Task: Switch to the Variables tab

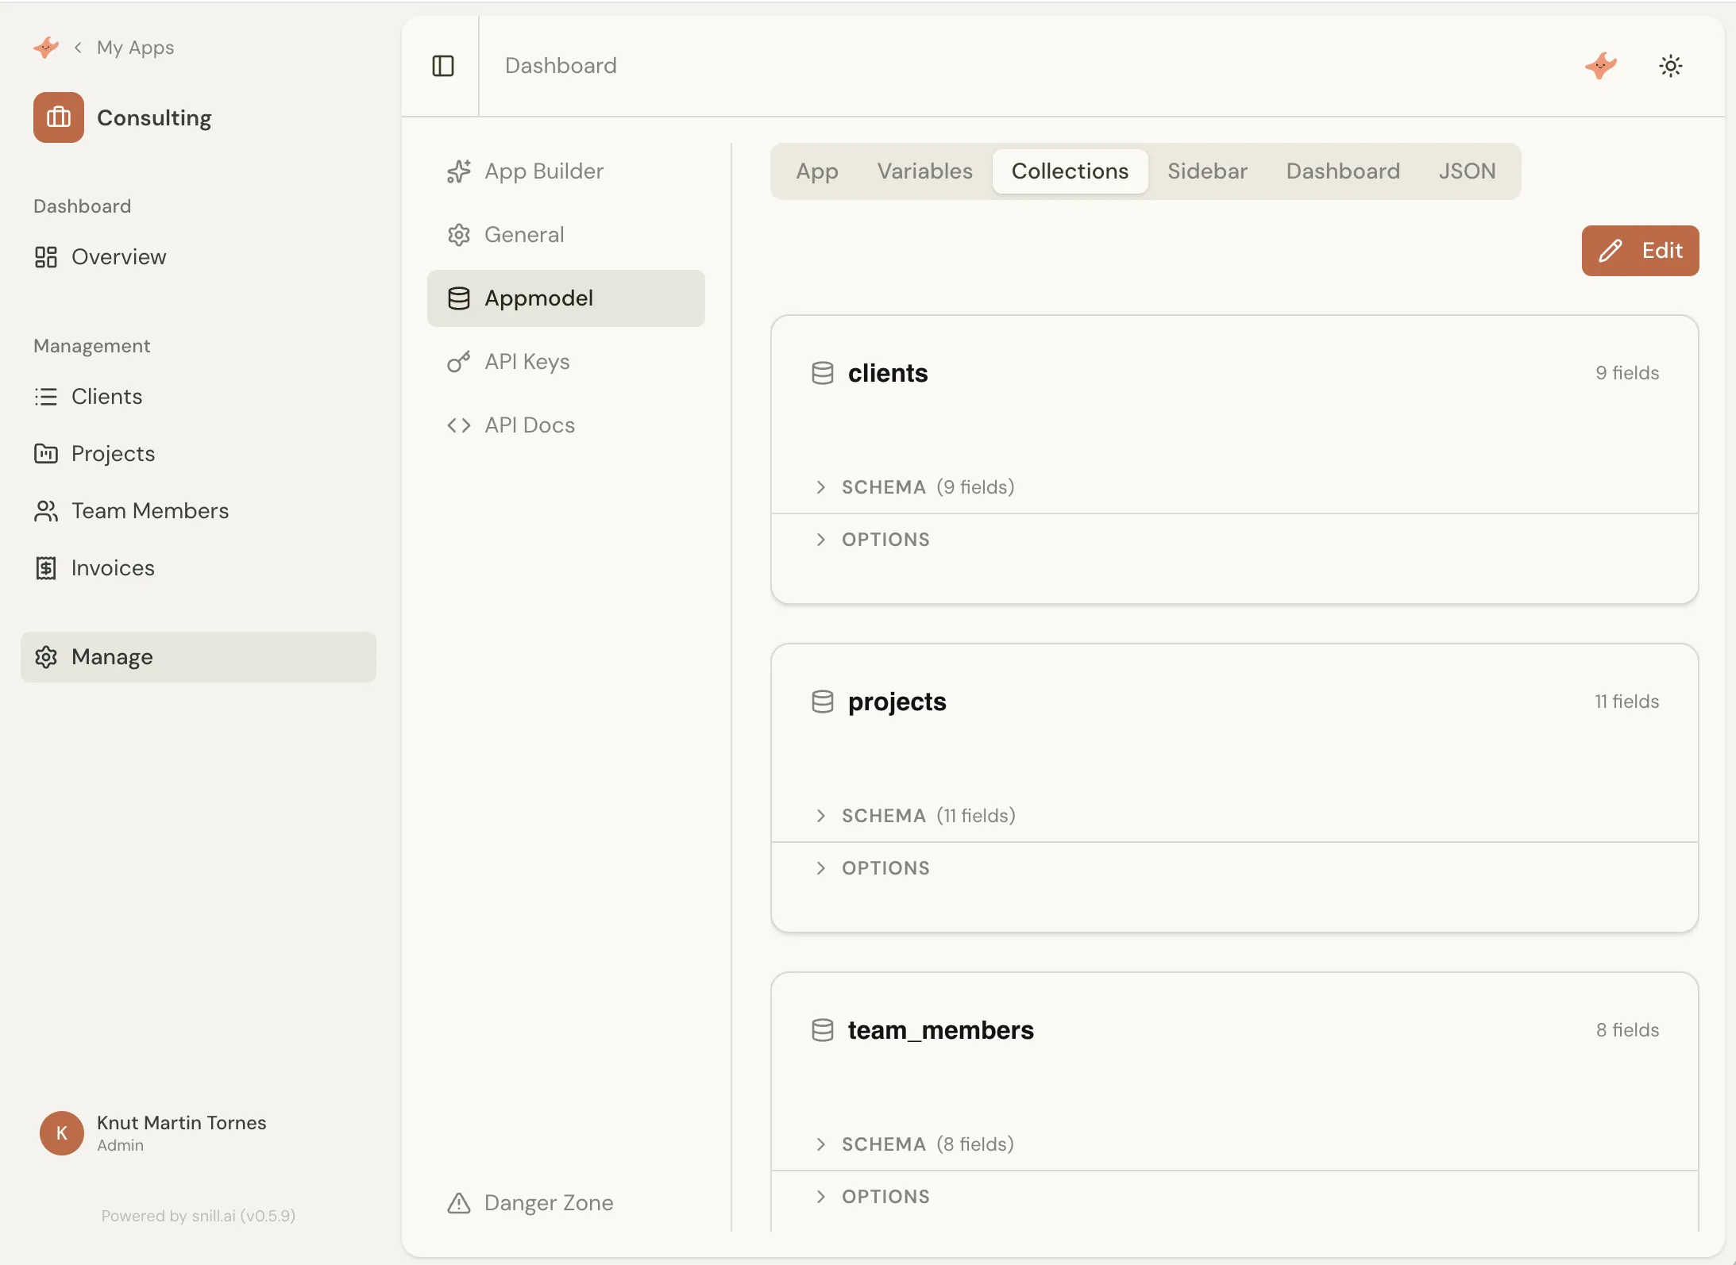Action: pyautogui.click(x=924, y=171)
